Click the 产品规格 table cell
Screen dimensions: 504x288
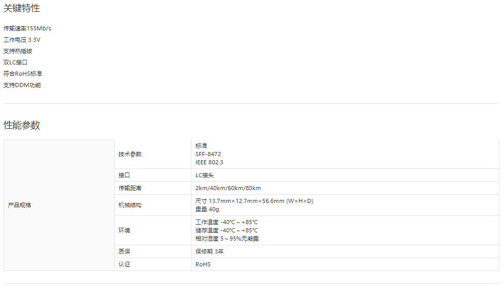[x=20, y=205]
